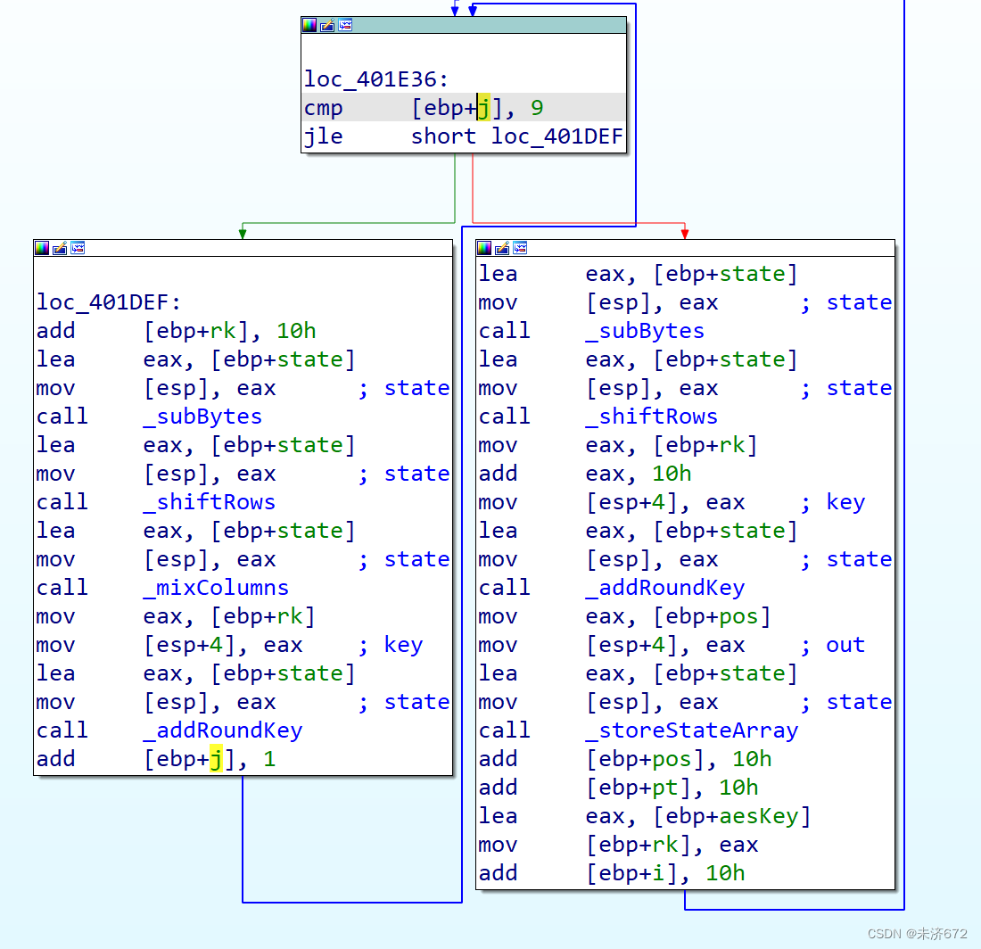
Task: Click 'add [ebp+i], 10h' instruction
Action: (612, 873)
